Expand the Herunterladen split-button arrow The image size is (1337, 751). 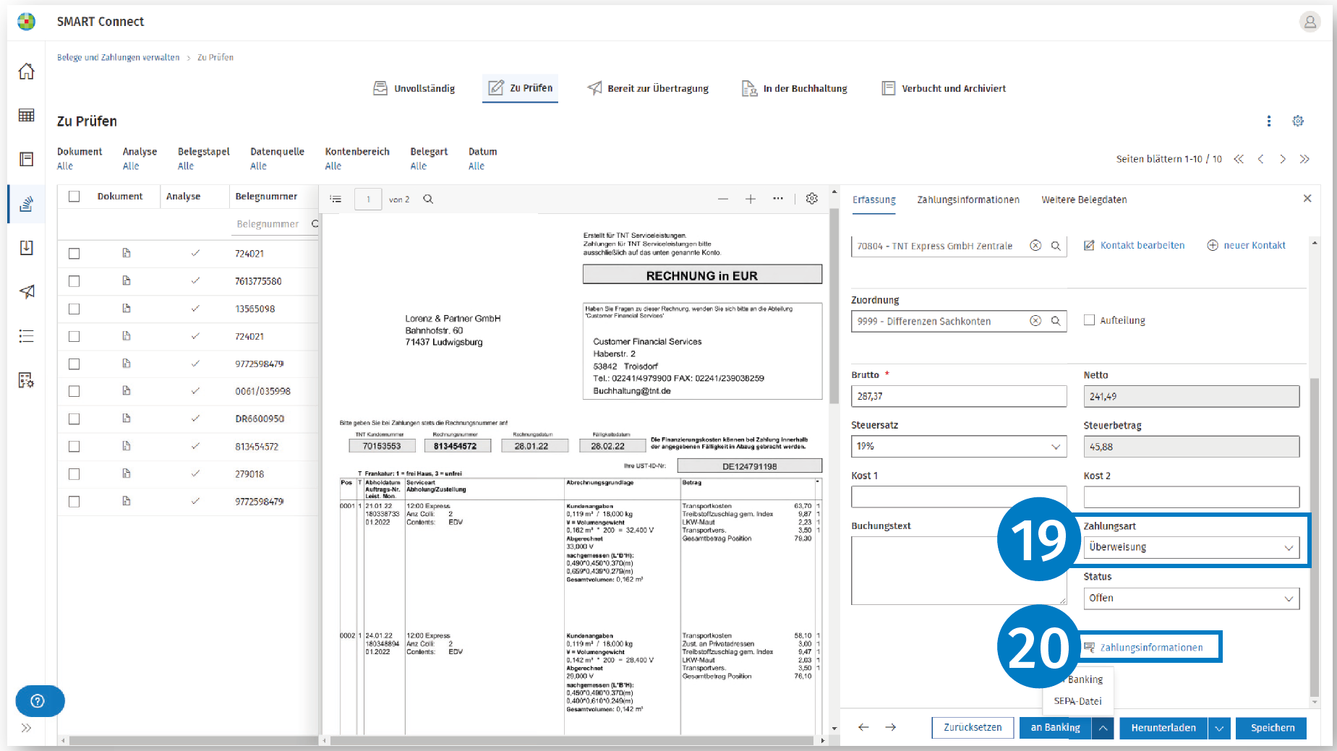(1219, 728)
